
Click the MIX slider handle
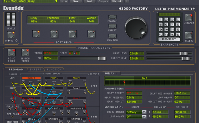tap(102, 58)
